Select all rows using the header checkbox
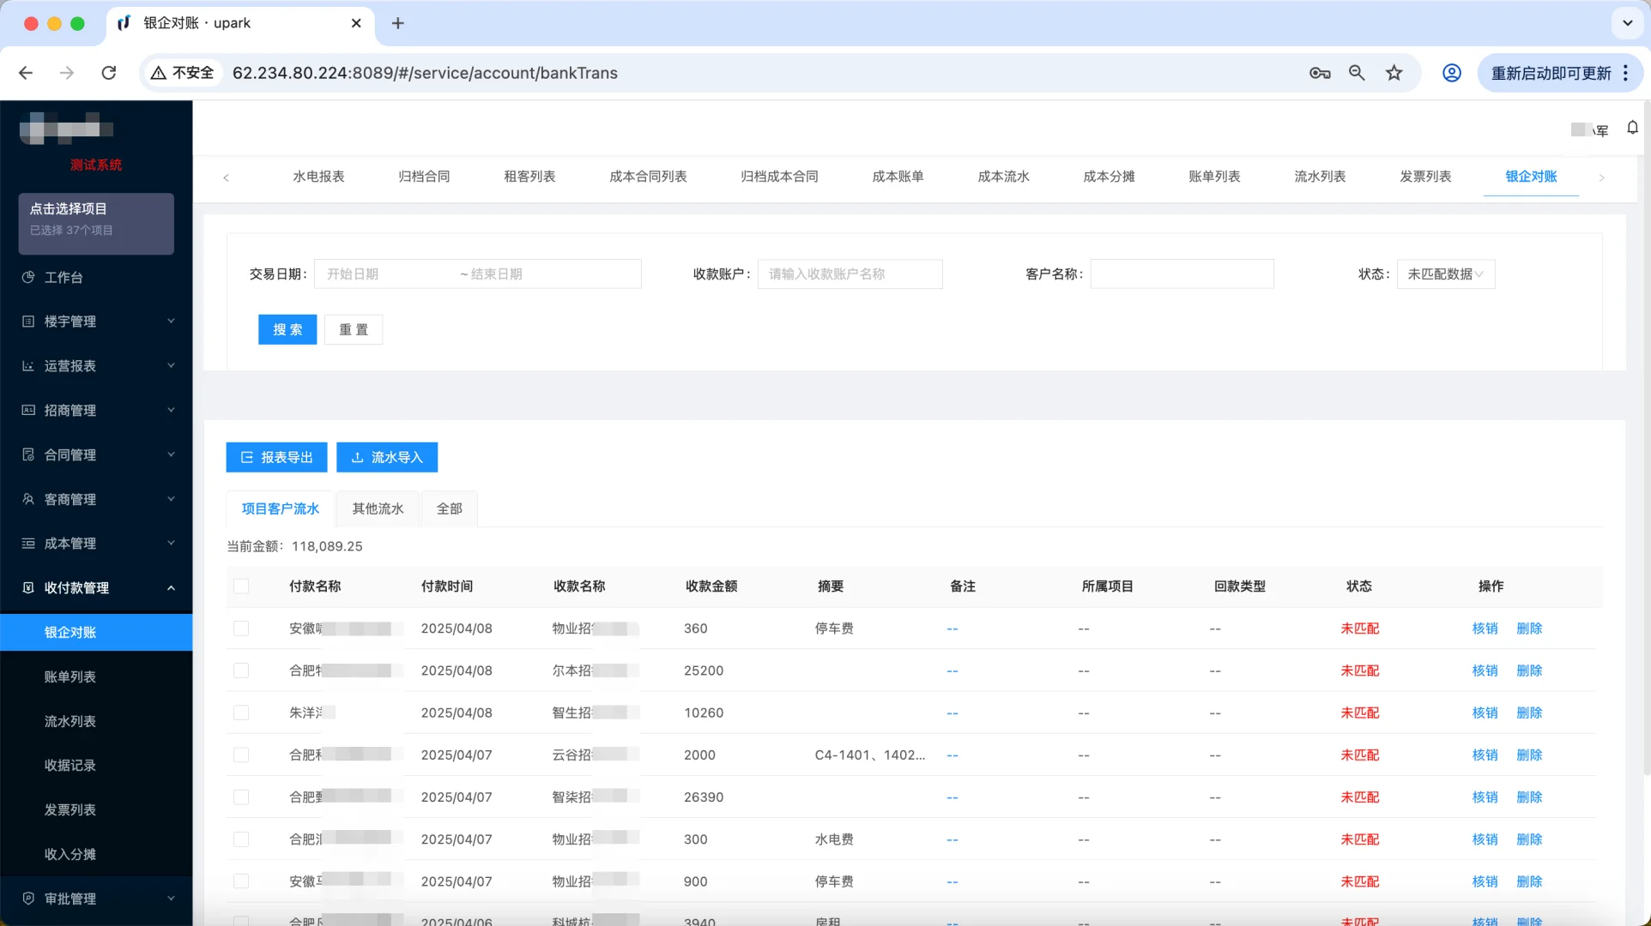Screen dimensions: 1651x926 (241, 586)
